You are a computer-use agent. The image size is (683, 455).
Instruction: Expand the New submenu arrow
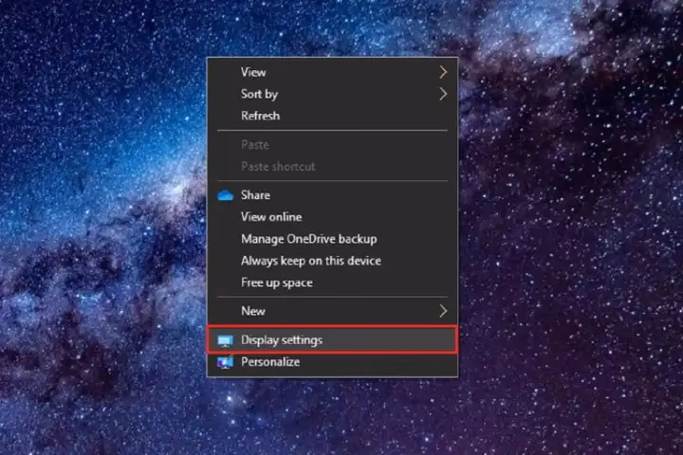(x=443, y=311)
